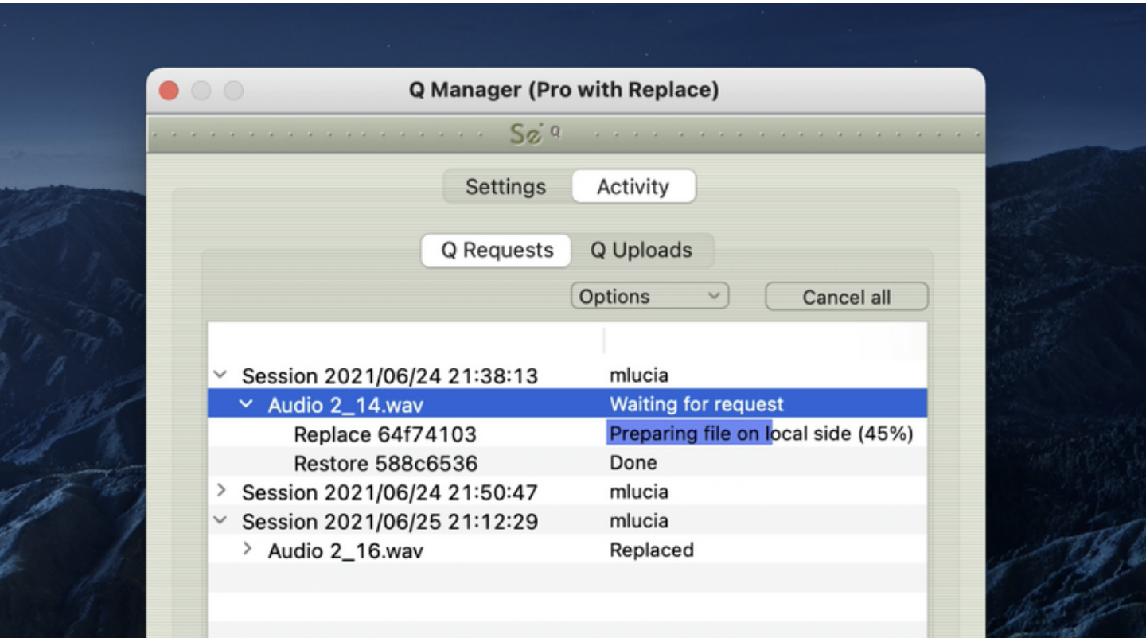
Task: Switch to the Settings tab
Action: (x=506, y=187)
